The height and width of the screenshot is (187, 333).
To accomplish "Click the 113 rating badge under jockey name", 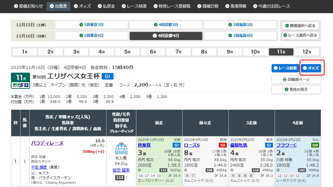I will 119,178.
